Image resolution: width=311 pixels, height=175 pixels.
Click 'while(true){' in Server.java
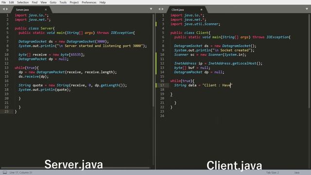tap(27, 68)
